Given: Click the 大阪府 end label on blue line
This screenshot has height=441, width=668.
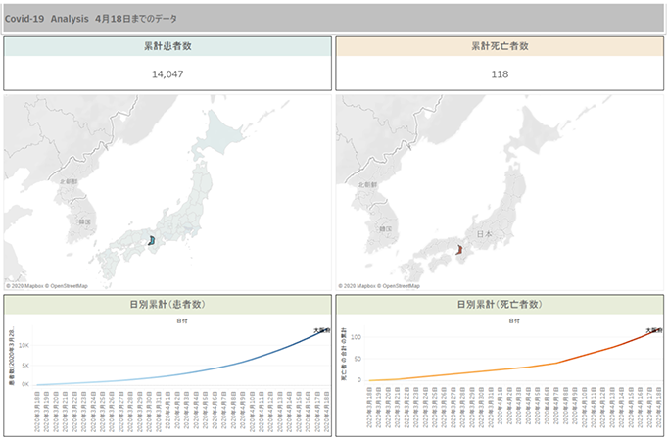Looking at the screenshot, I should point(322,329).
